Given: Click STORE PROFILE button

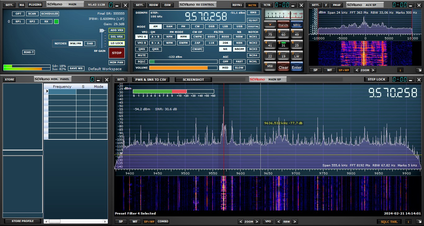Looking at the screenshot, I should point(23,221).
